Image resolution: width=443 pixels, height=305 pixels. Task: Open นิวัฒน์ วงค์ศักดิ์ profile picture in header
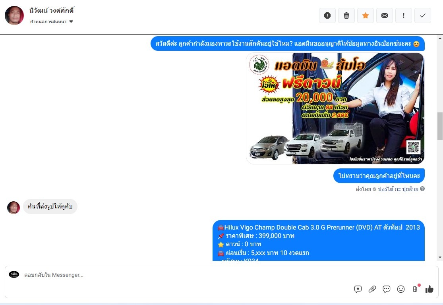(x=14, y=15)
